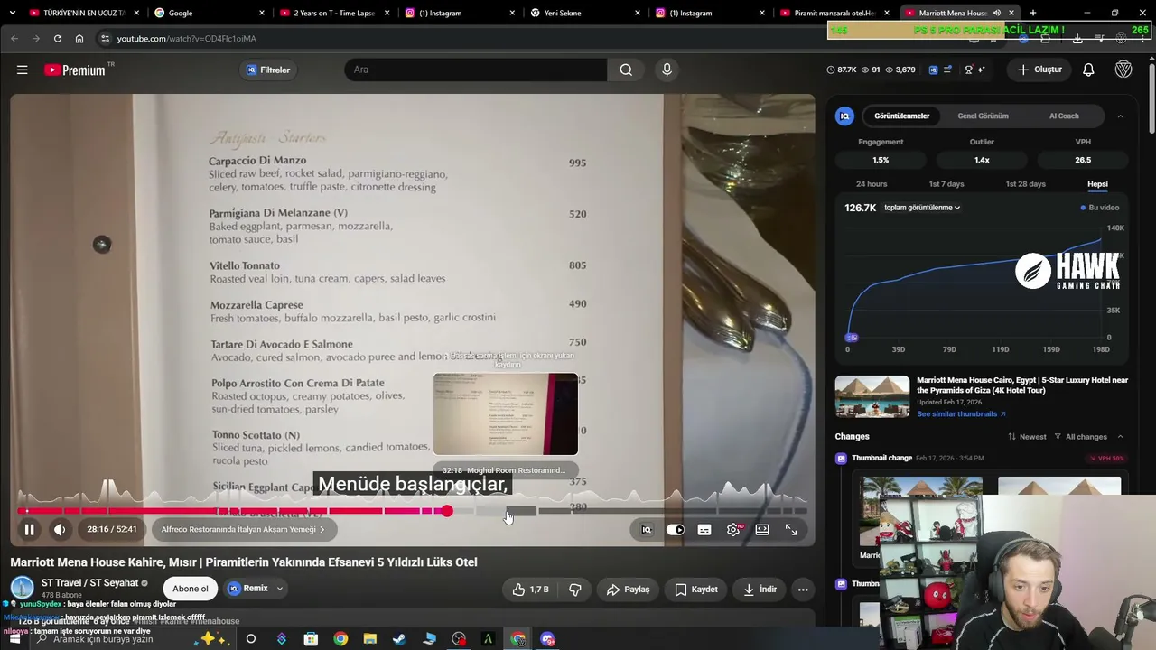Go to YouTube Premium home logo
1156x650 pixels.
(x=75, y=70)
